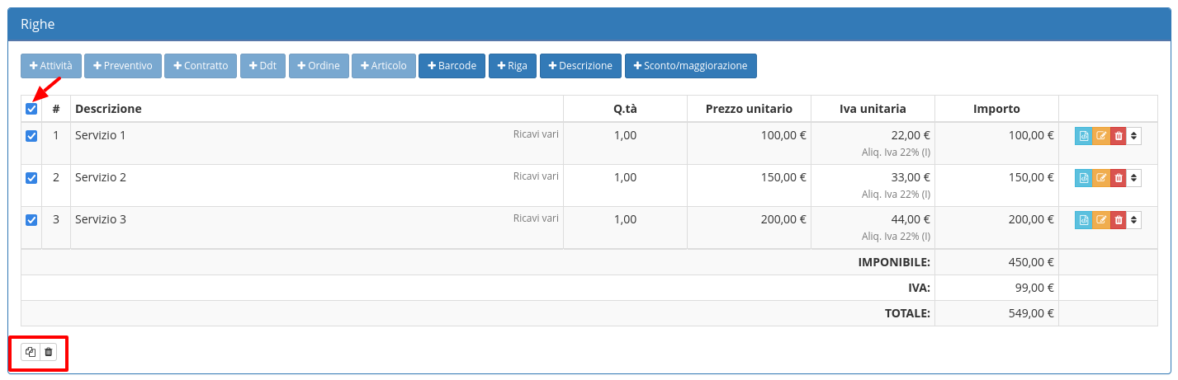1178x380 pixels.
Task: Click the blue code-file icon for Servizio 1
Action: [1083, 136]
